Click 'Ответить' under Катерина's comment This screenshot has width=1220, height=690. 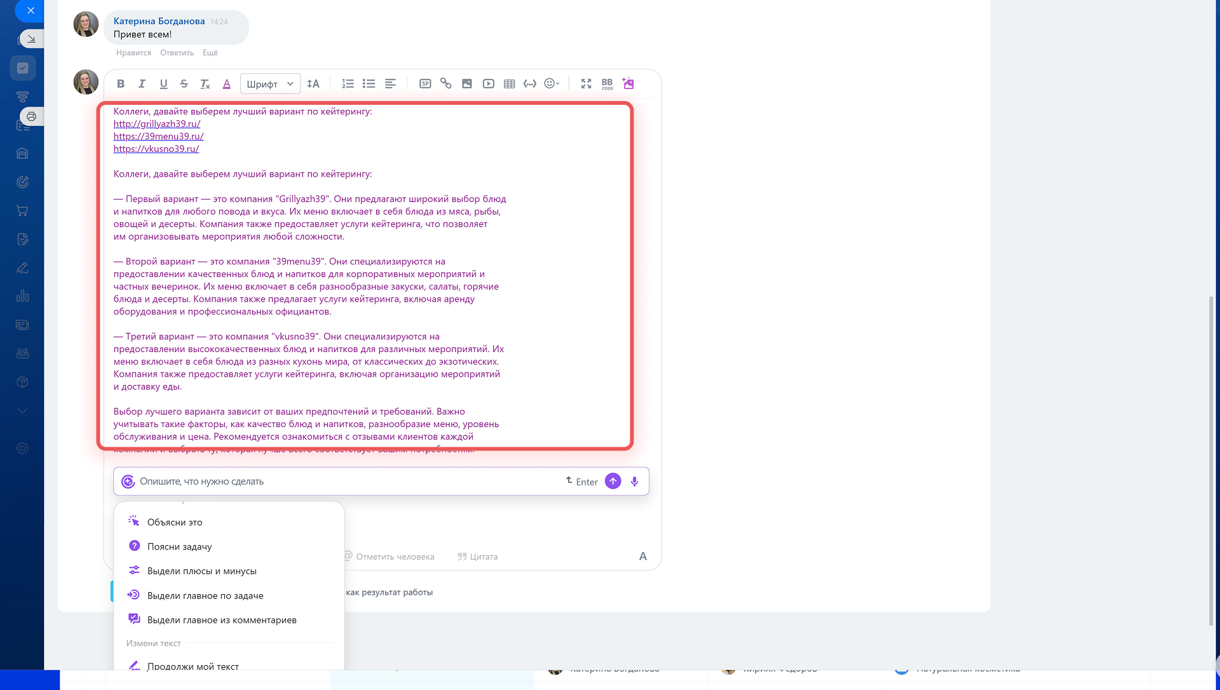point(177,53)
